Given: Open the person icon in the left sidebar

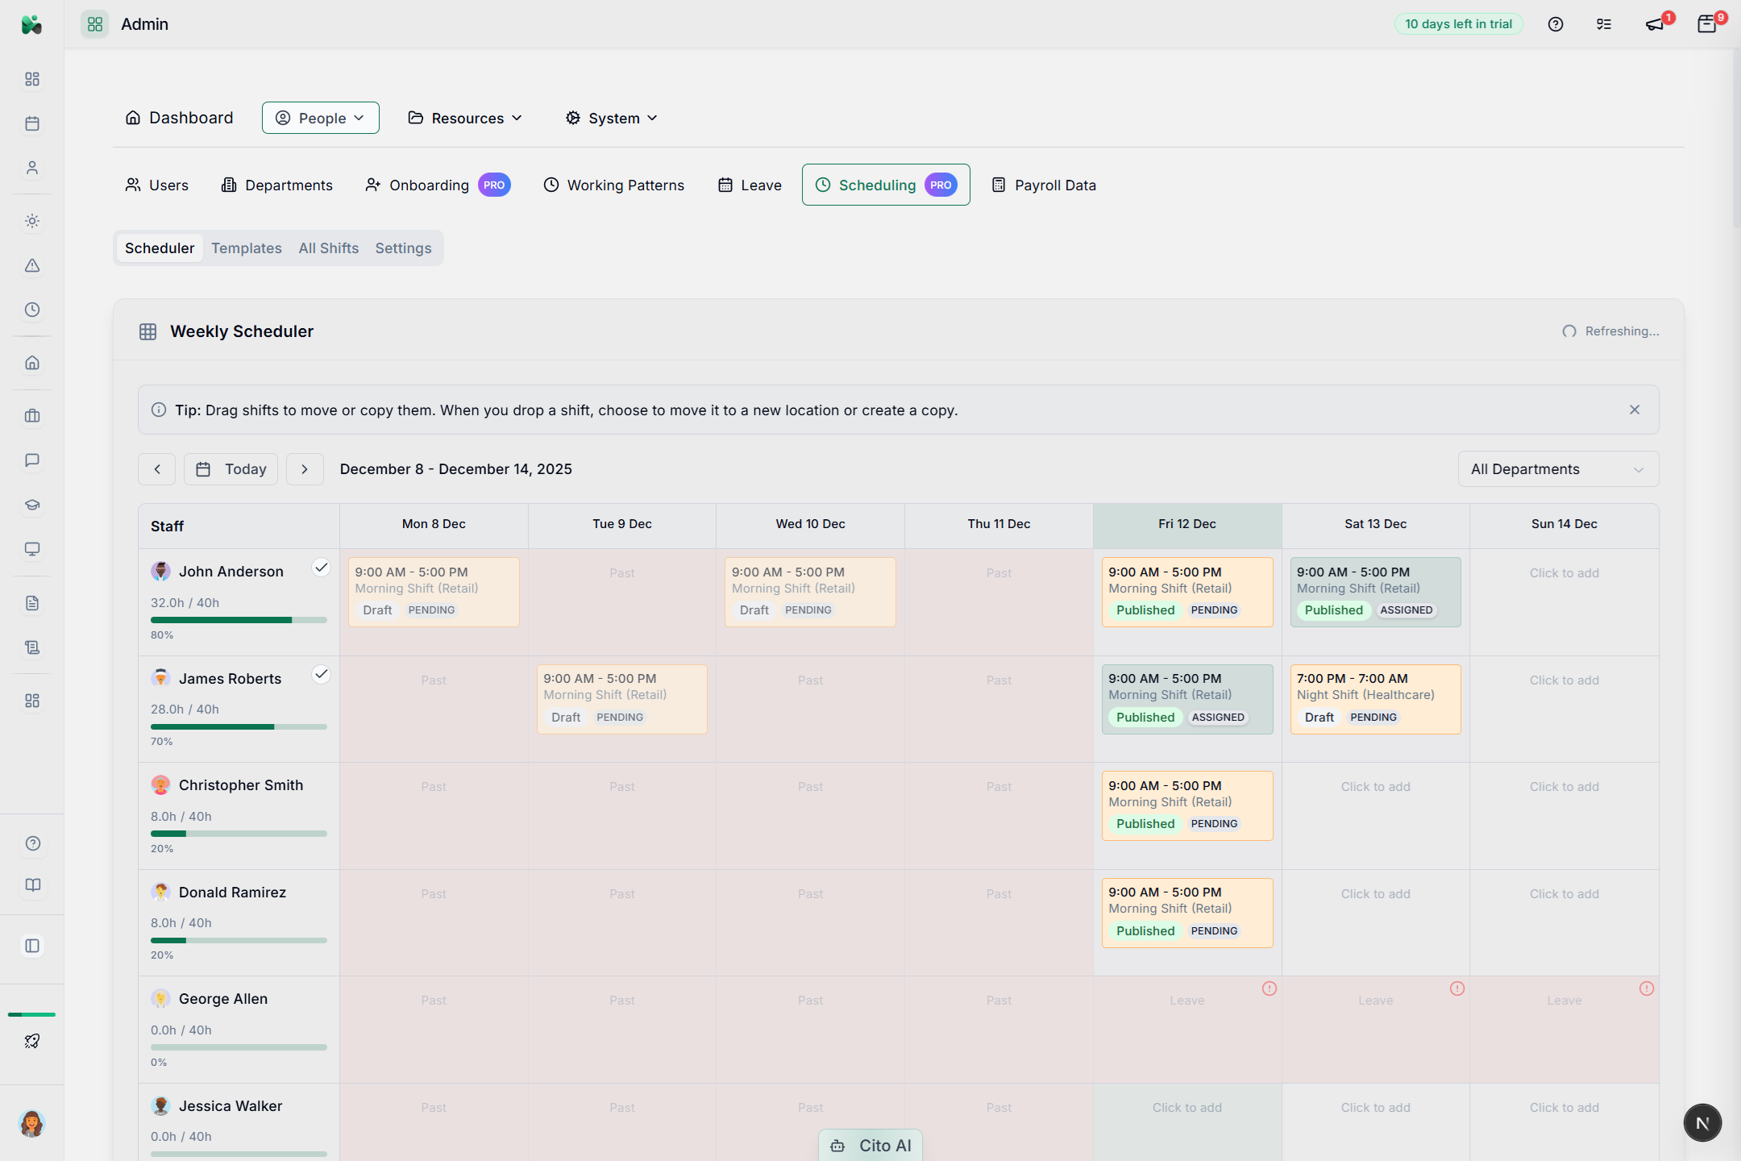Looking at the screenshot, I should coord(32,168).
